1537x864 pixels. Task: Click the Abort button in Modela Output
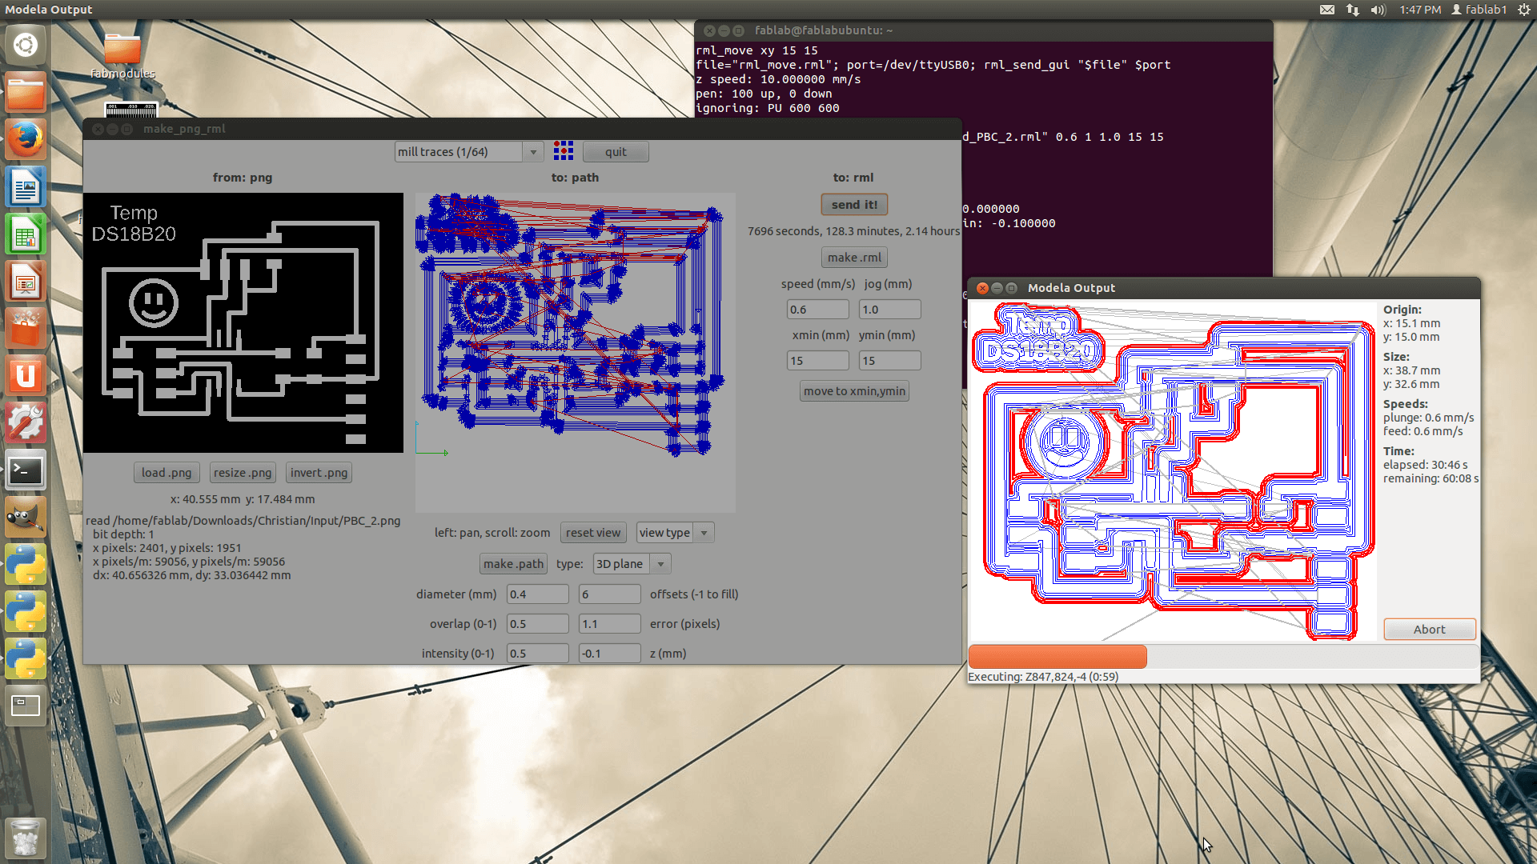1428,629
